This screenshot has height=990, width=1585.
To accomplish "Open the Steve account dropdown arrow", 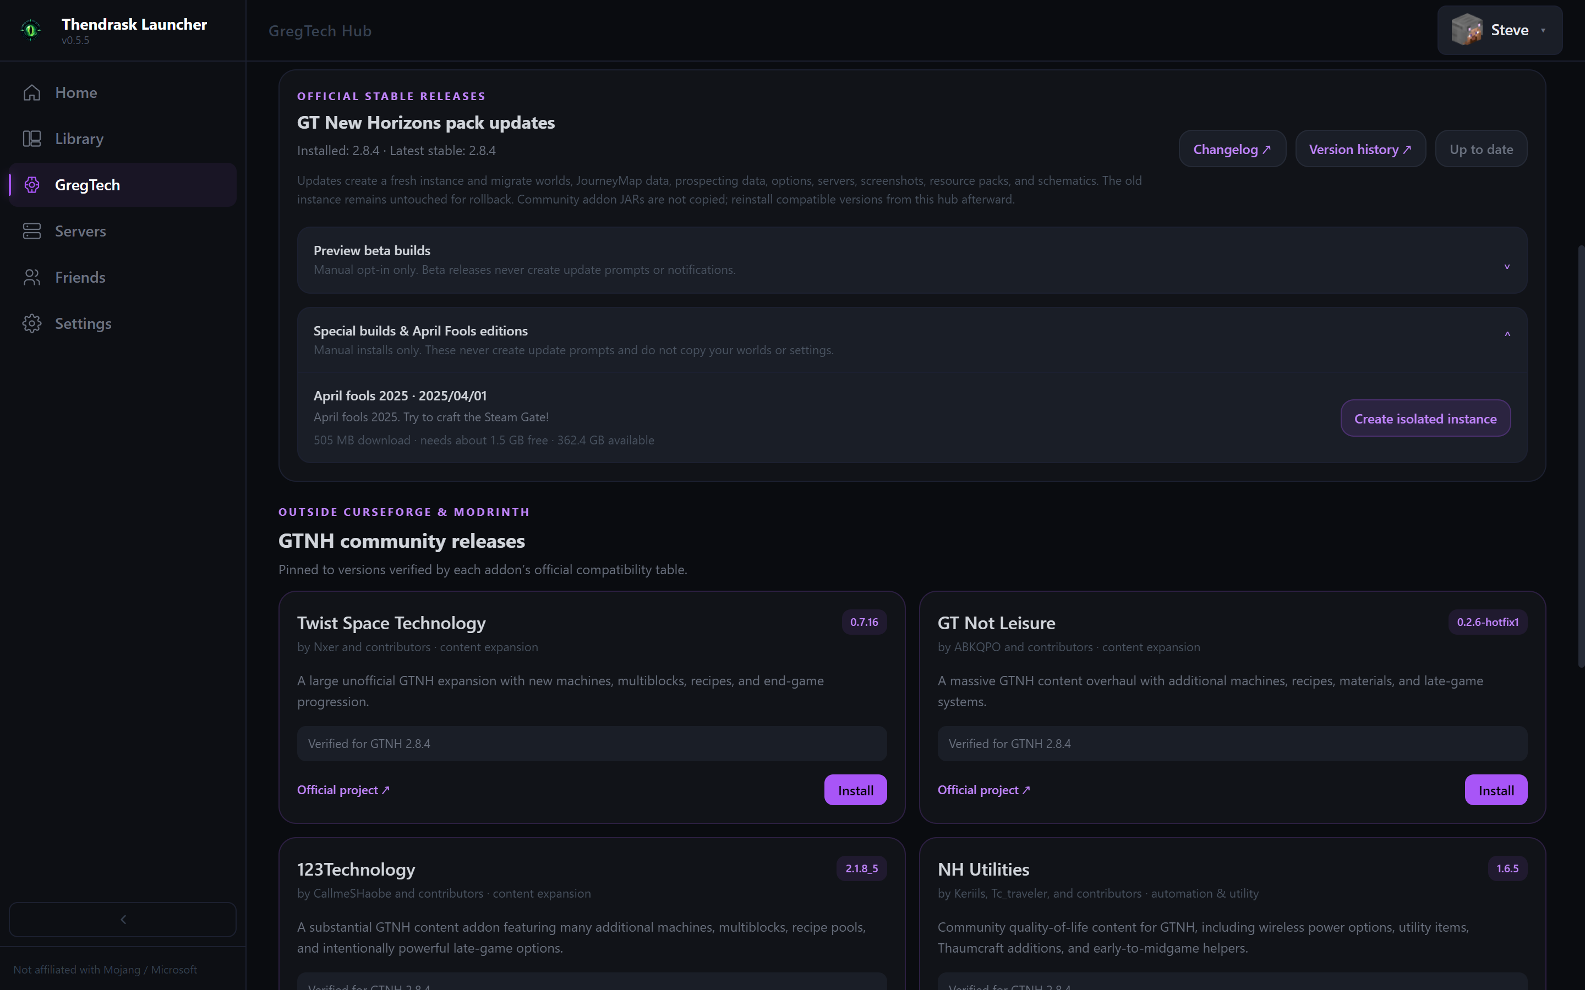I will 1543,31.
